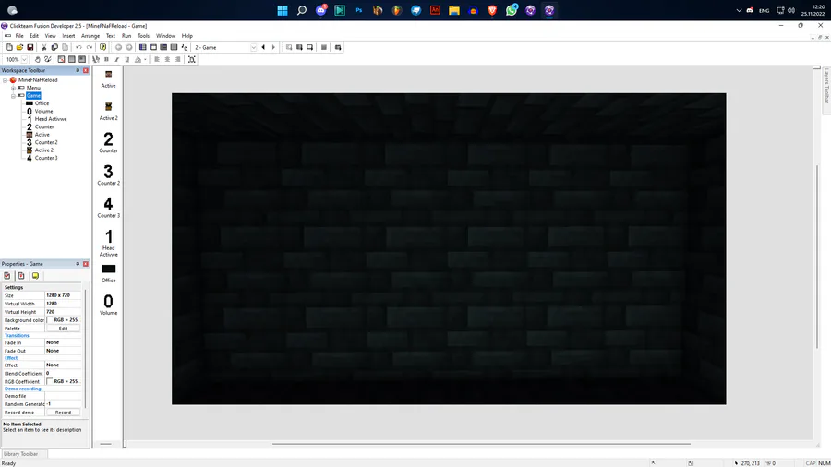Click the frame editor horizontal scrollbar

pos(481,444)
